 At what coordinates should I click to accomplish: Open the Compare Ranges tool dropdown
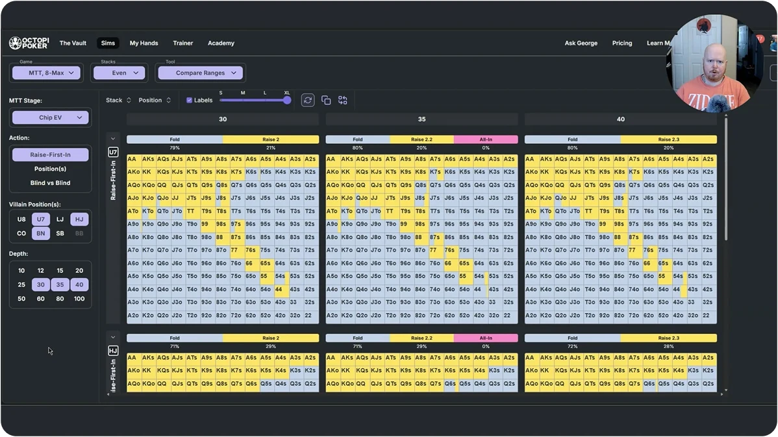201,73
